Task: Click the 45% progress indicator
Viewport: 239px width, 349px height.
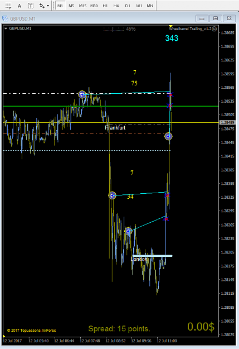Action: 131,29
